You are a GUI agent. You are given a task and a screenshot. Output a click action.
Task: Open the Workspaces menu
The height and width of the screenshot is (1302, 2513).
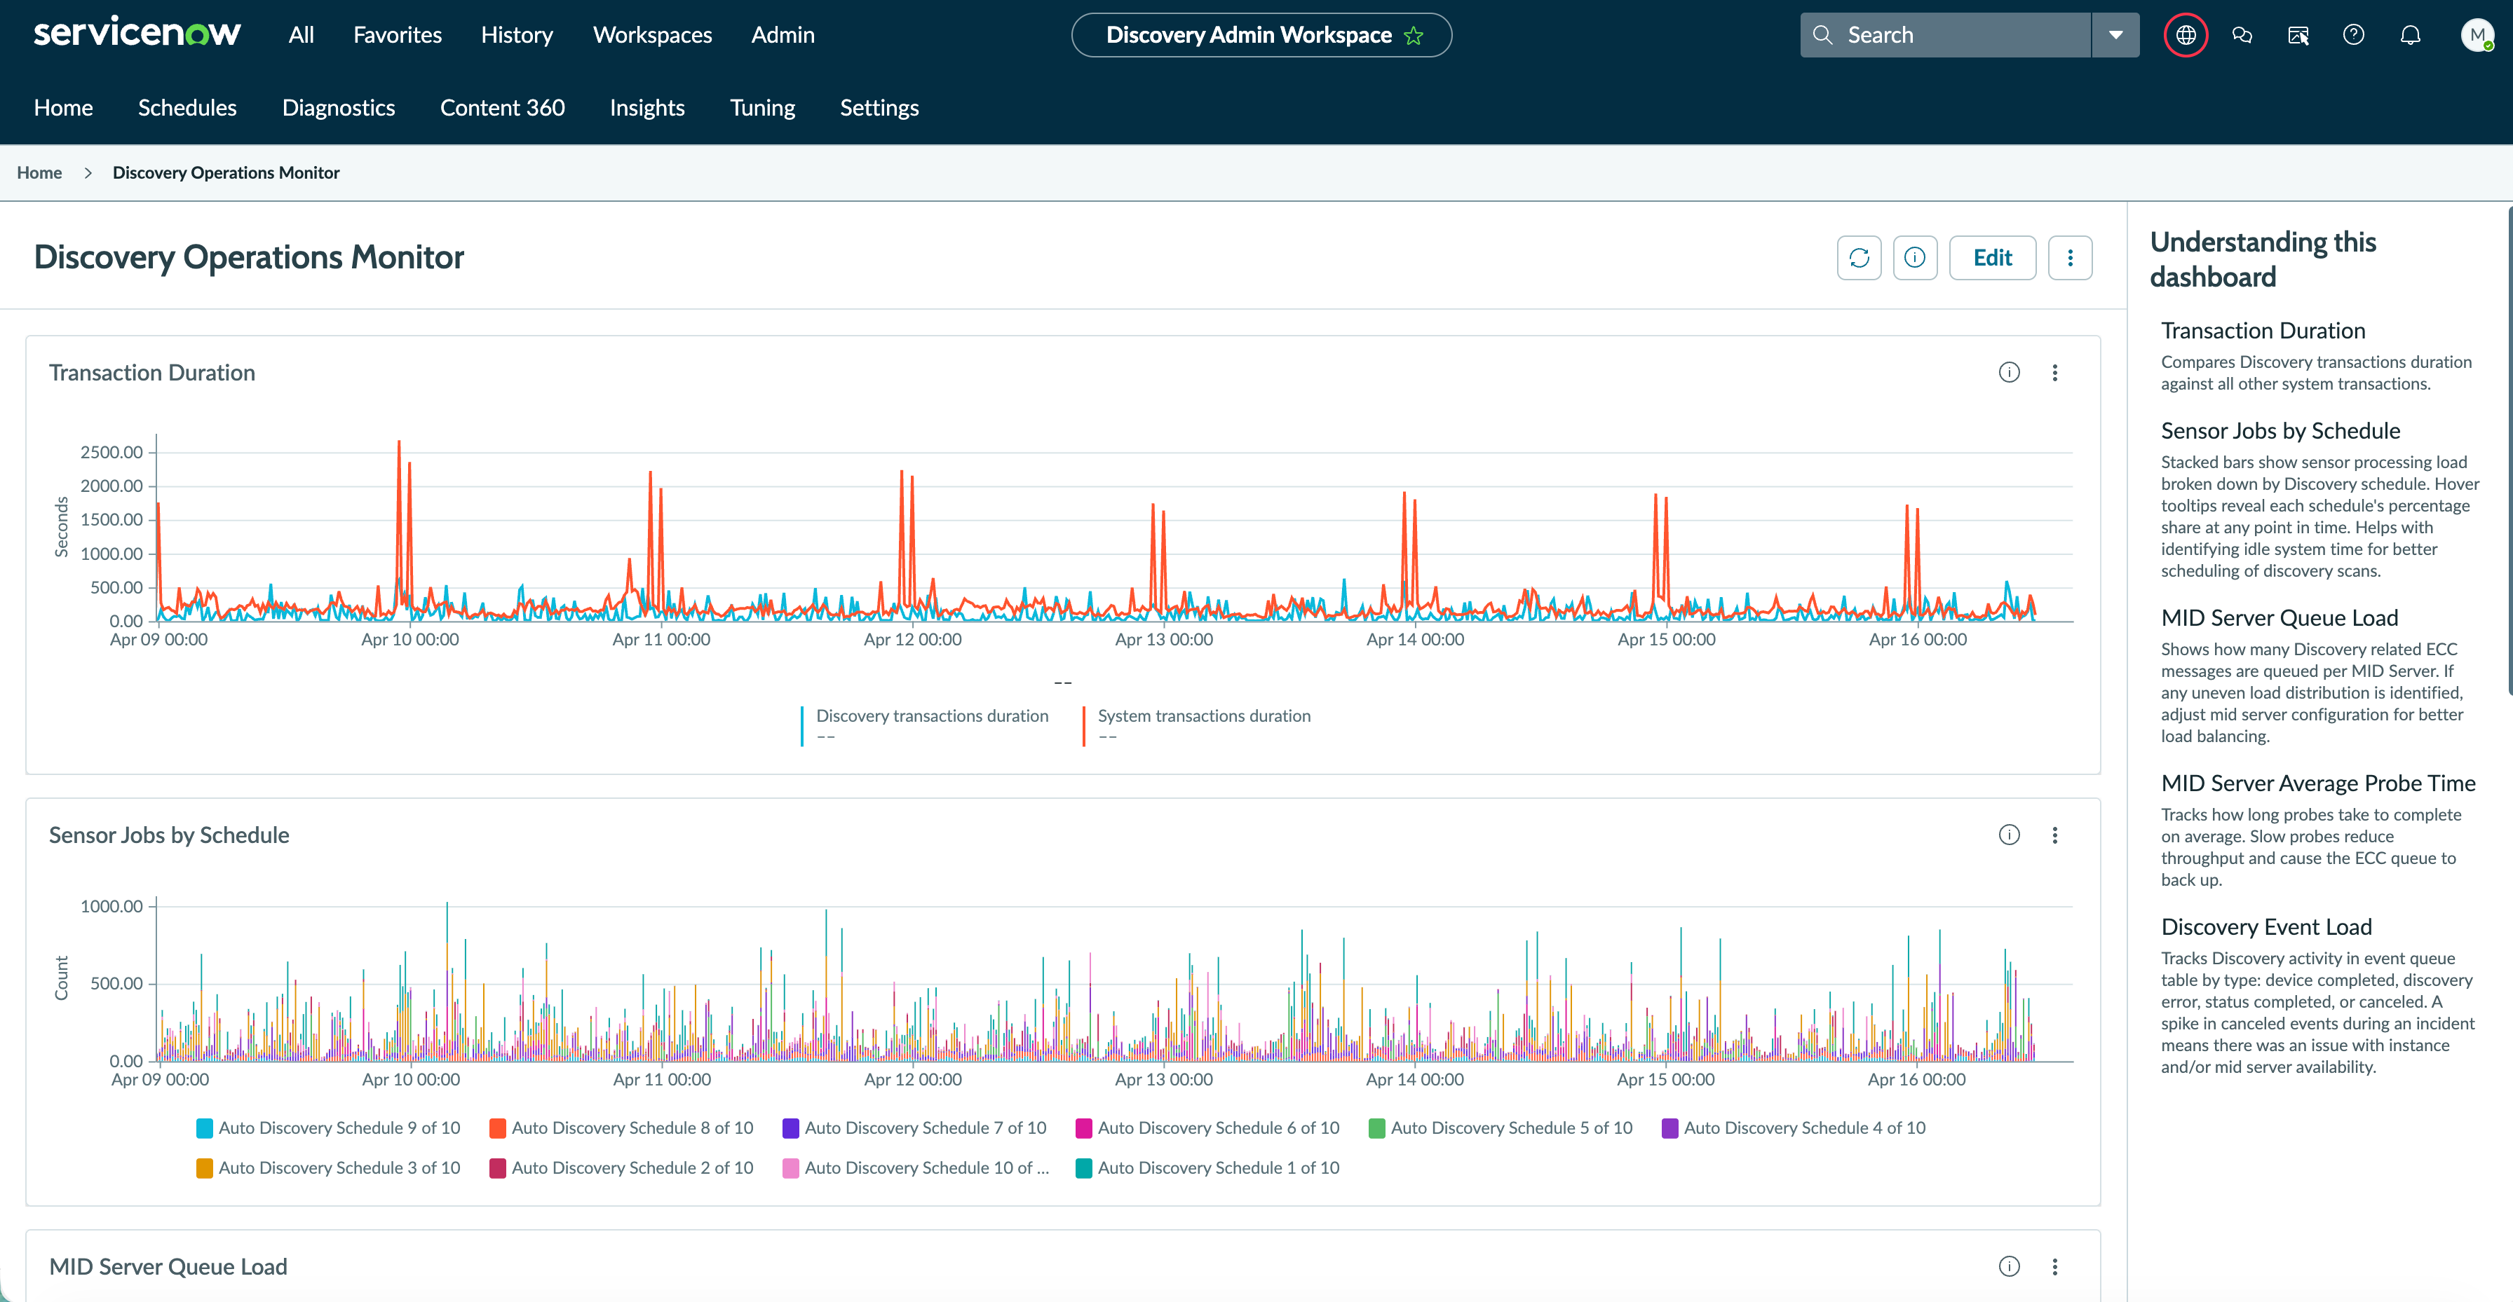pyautogui.click(x=653, y=35)
